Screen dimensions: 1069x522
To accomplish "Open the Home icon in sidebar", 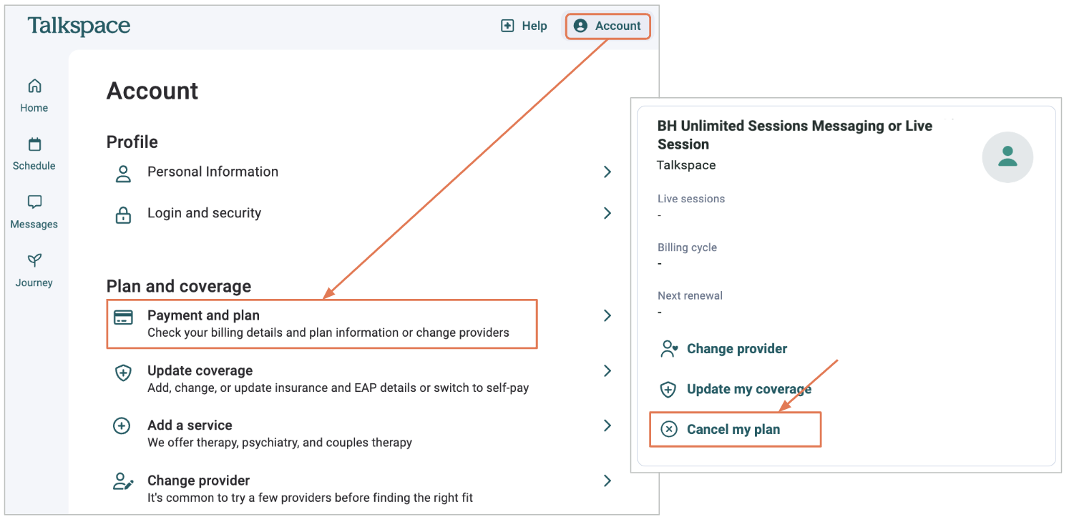I will [34, 87].
